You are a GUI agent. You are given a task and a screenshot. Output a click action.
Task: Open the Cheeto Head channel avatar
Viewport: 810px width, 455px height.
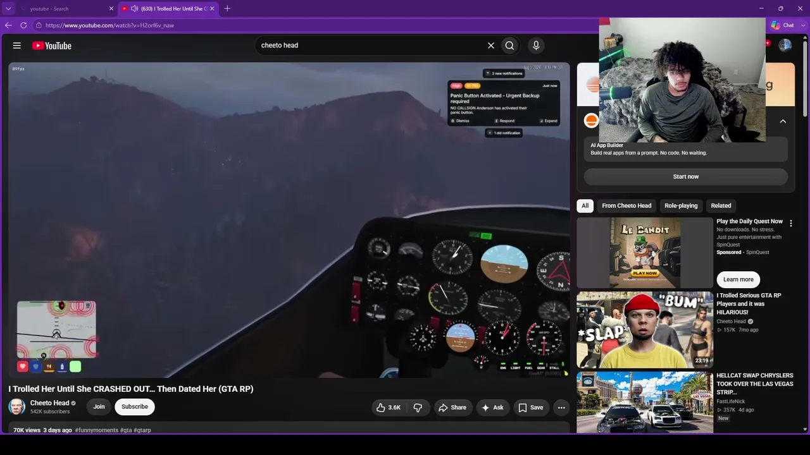17,407
